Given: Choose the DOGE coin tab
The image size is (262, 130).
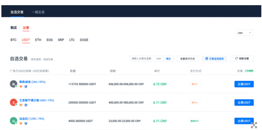Looking at the screenshot, I should [x=84, y=40].
